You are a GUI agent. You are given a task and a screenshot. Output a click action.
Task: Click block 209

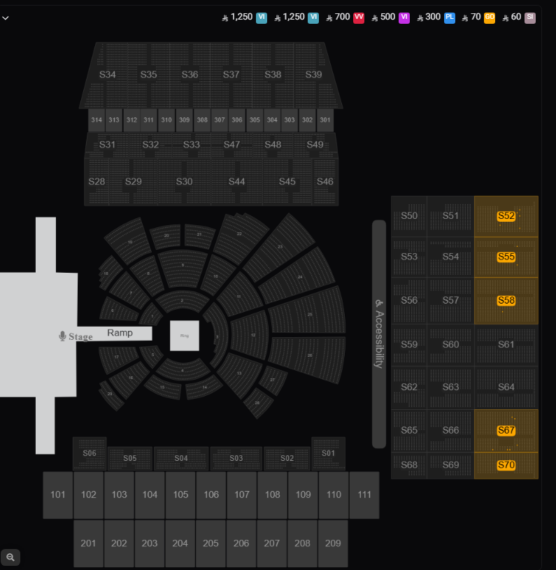(333, 543)
